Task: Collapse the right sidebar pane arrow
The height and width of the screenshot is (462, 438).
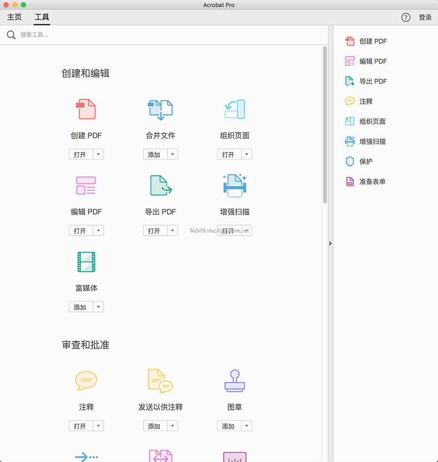Action: (330, 243)
